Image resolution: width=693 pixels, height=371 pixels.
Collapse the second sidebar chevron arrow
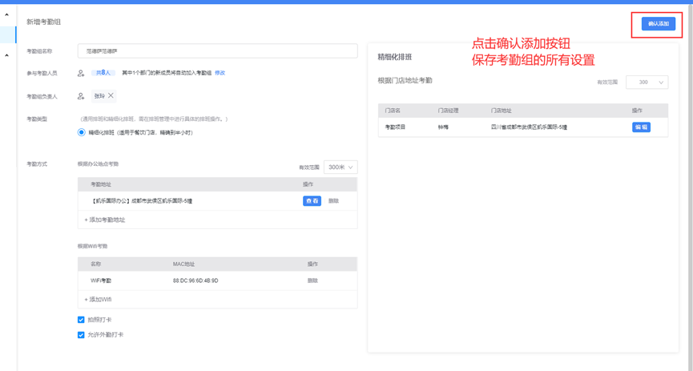coord(6,55)
